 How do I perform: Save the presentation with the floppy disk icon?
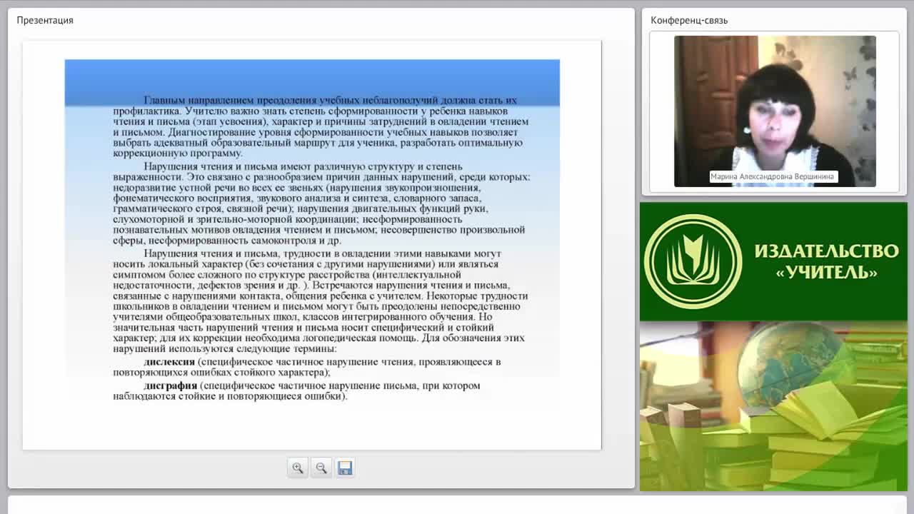tap(345, 468)
